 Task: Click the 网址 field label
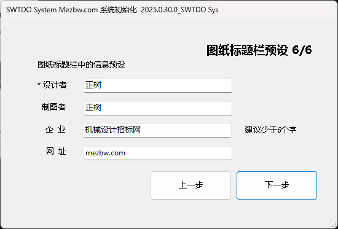point(56,152)
